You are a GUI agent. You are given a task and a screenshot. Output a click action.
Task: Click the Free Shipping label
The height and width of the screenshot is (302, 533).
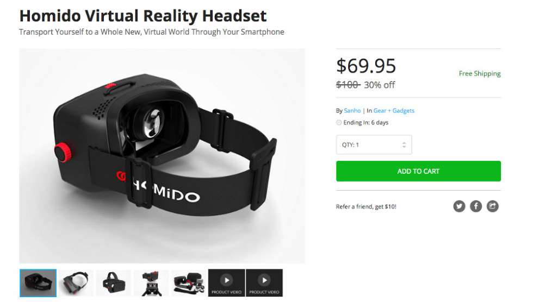[x=480, y=73]
